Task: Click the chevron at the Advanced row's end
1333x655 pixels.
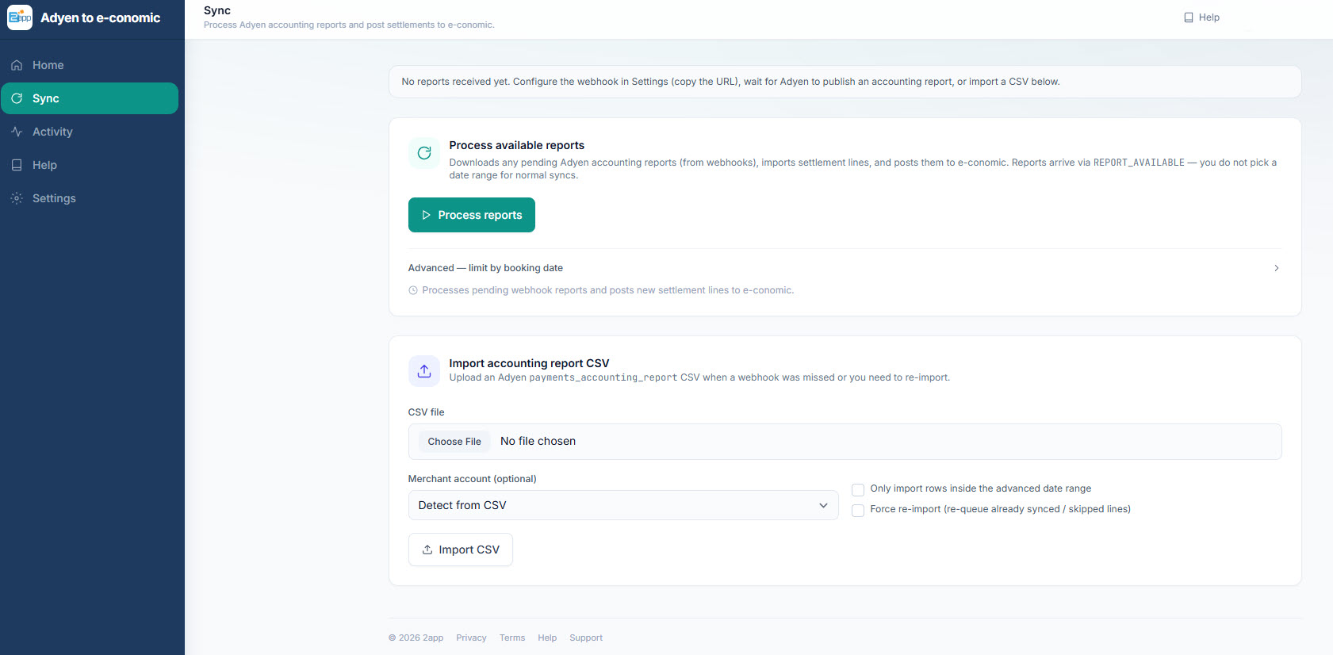Action: tap(1276, 268)
